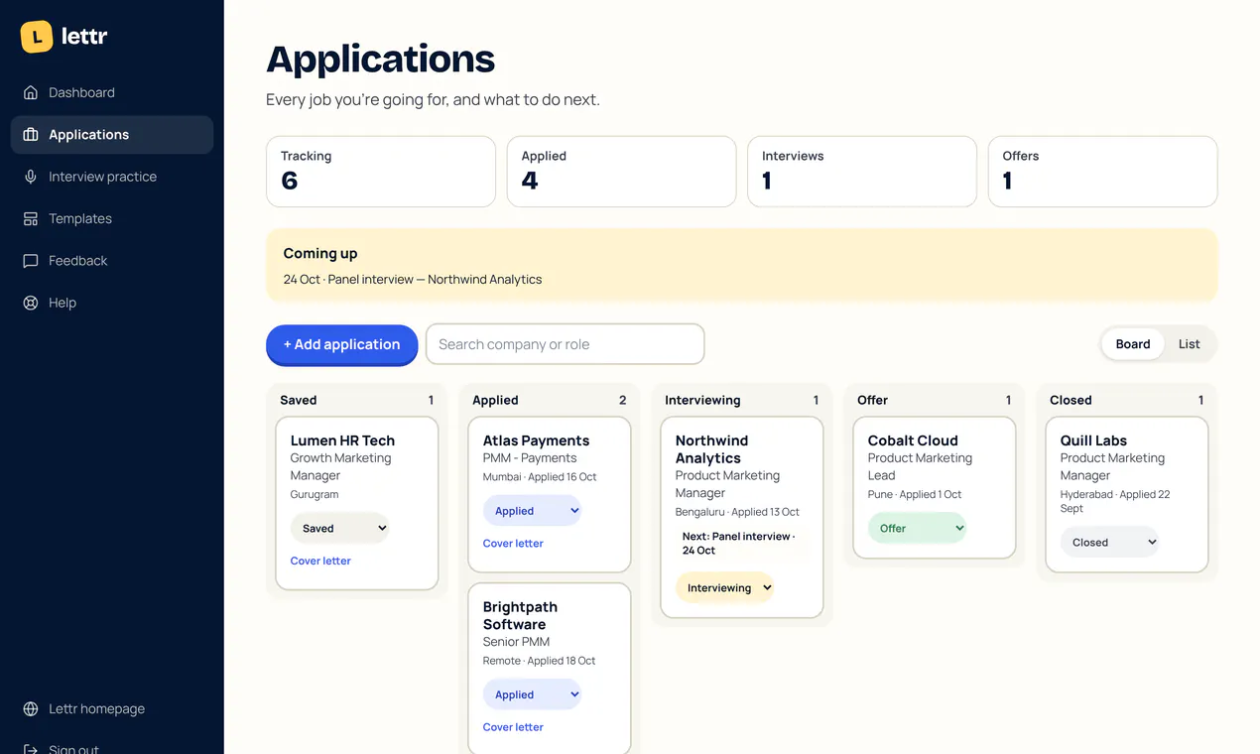This screenshot has height=754, width=1260.
Task: Open Lettr homepage link in sidebar
Action: click(x=112, y=708)
